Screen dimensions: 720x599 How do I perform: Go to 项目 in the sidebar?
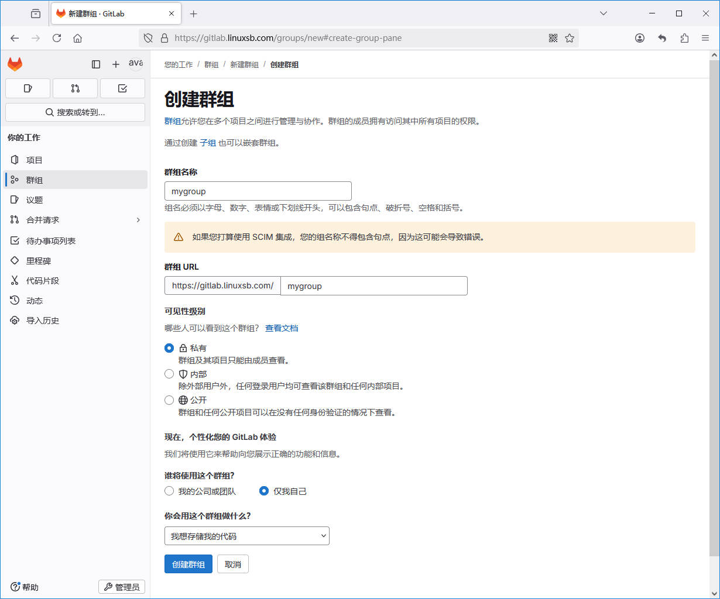pos(35,160)
